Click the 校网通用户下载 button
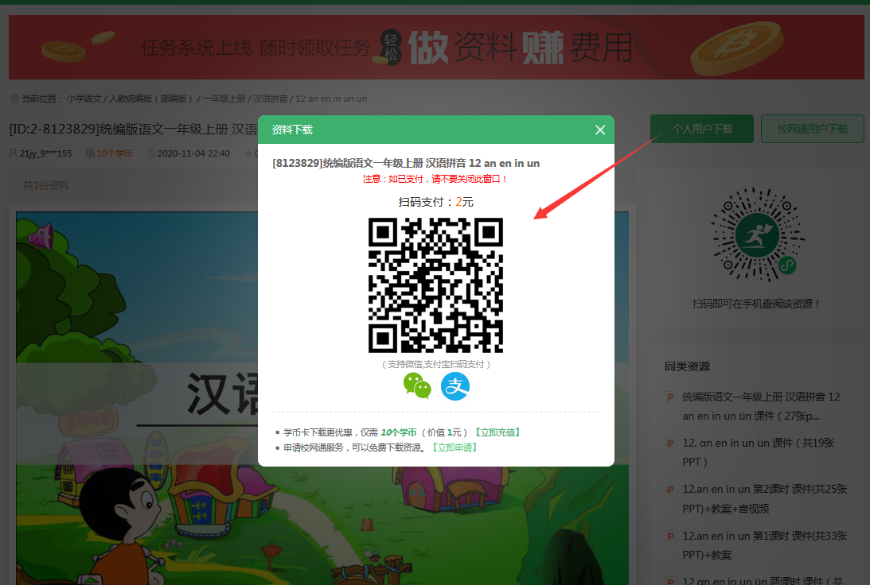Viewport: 870px width, 585px height. point(813,129)
